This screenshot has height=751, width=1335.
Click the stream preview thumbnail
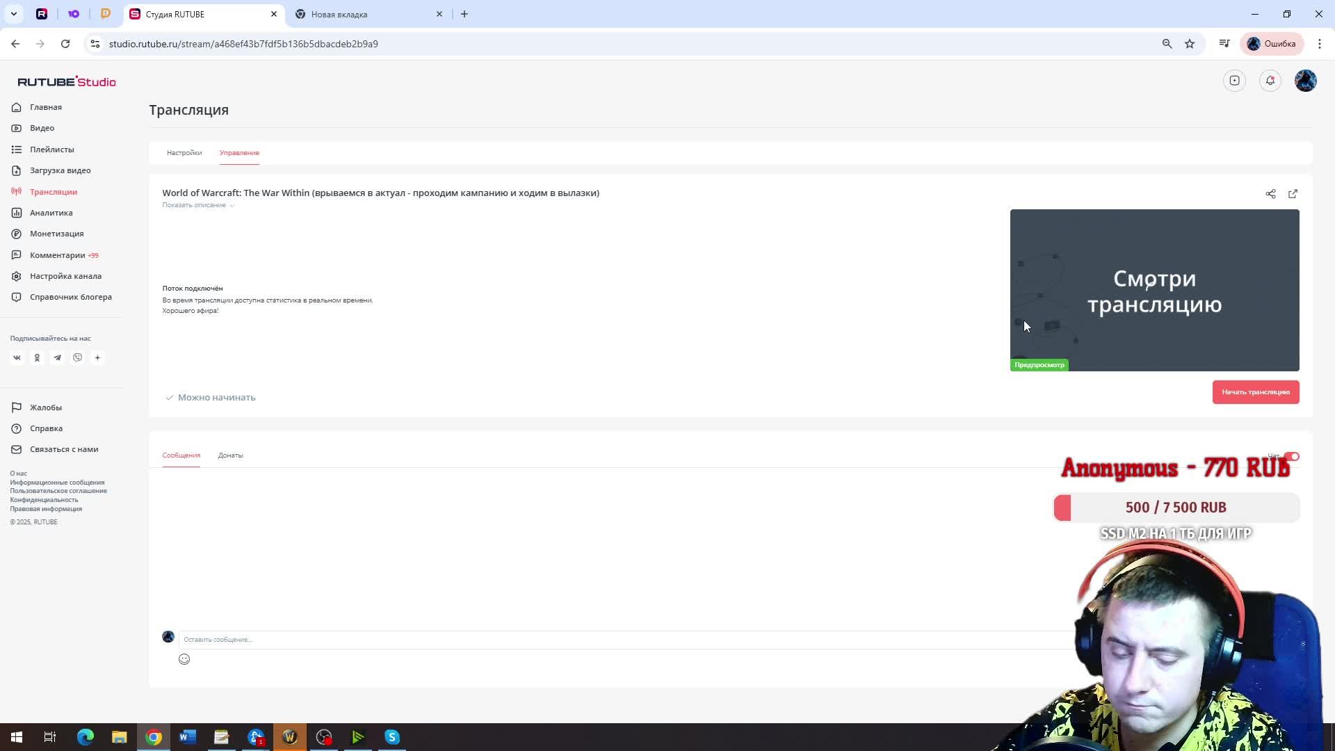pos(1154,290)
